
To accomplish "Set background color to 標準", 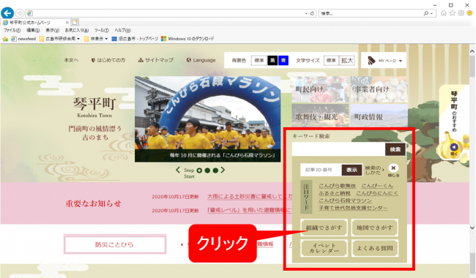I will pos(259,61).
